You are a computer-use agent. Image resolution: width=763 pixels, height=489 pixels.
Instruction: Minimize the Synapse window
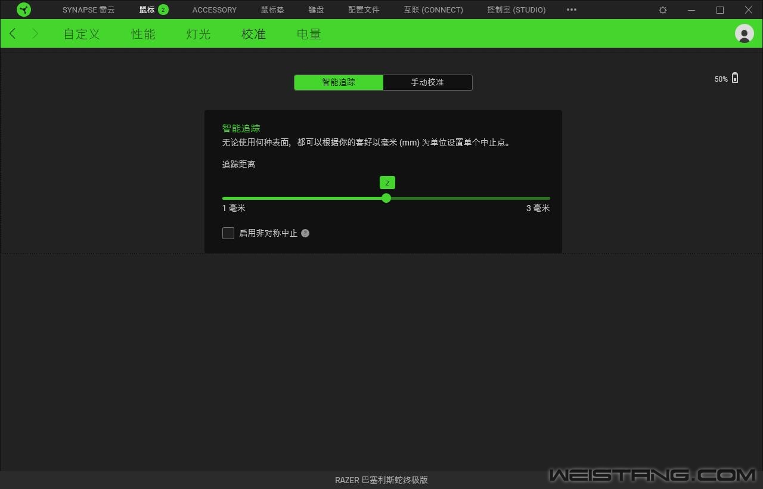pos(691,10)
